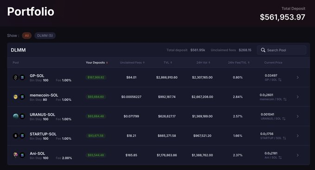
Task: Click the Ani token icon
Action: point(16,155)
